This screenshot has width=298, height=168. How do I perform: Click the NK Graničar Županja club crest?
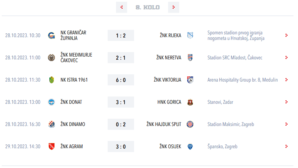coord(51,35)
